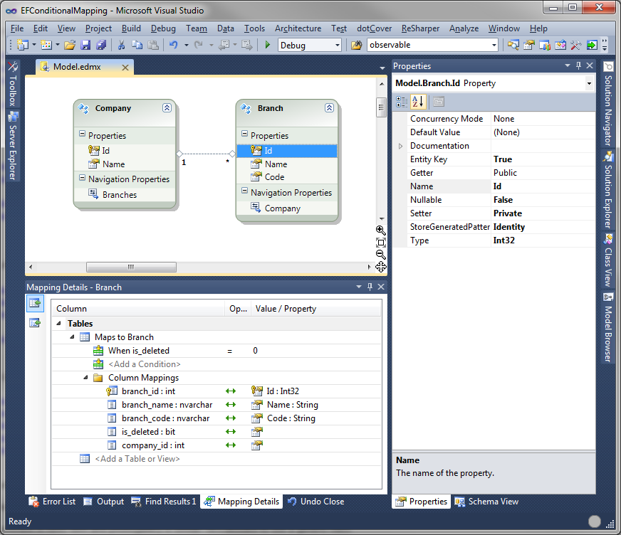The width and height of the screenshot is (621, 535).
Task: Click the Save toolbar icon
Action: tap(85, 45)
